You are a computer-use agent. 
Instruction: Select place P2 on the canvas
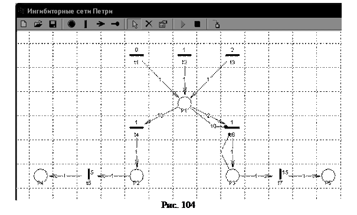tap(137, 176)
